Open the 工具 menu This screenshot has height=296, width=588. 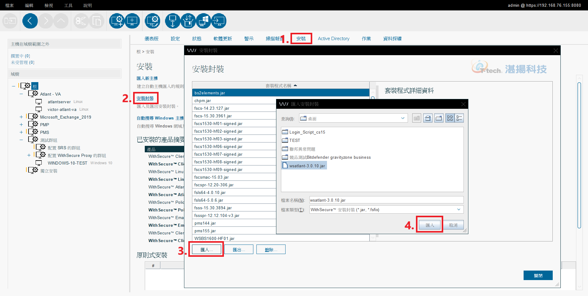pos(68,5)
